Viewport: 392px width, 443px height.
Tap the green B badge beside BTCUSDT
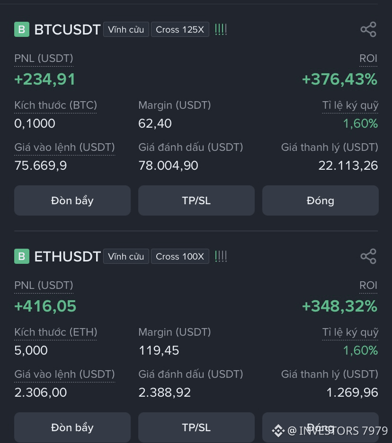[22, 29]
